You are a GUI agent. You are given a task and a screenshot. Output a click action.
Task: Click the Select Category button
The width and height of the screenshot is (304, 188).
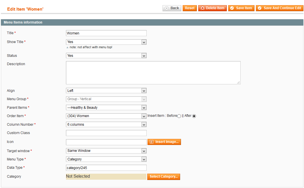click(x=164, y=177)
